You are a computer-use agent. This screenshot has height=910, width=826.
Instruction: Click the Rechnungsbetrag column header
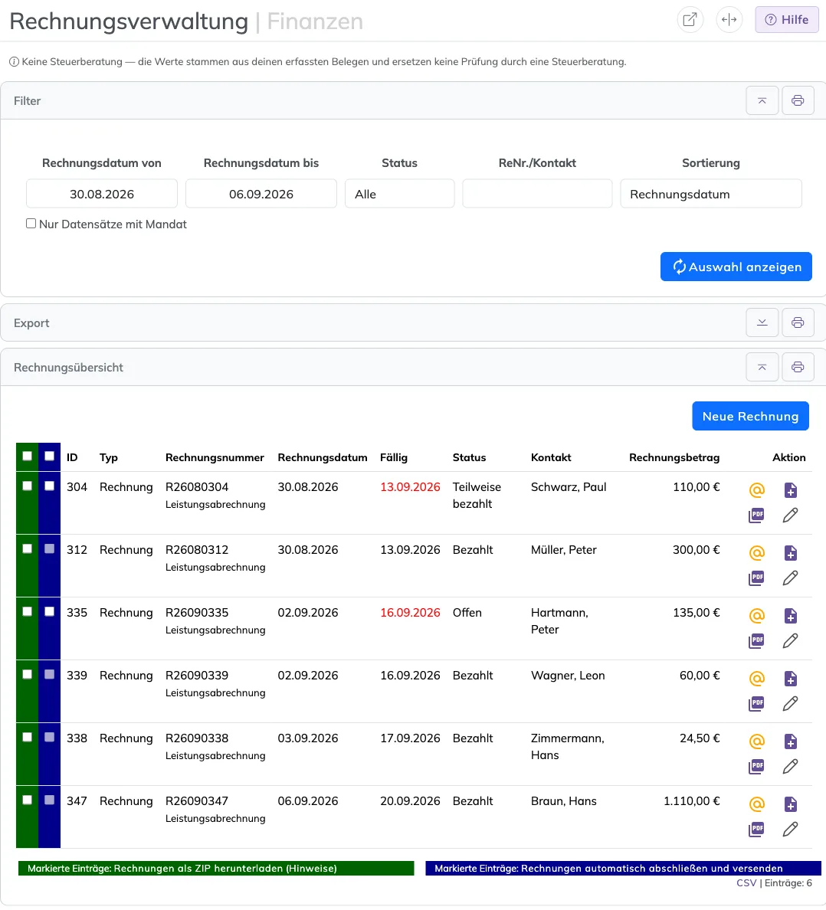coord(674,457)
